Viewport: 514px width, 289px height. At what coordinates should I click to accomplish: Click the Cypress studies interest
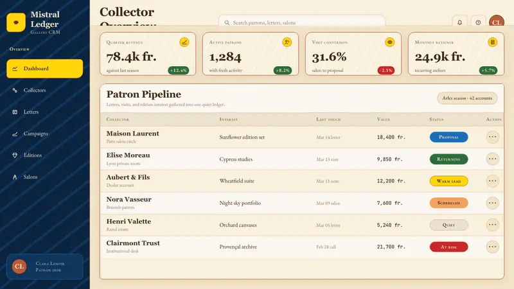click(236, 159)
